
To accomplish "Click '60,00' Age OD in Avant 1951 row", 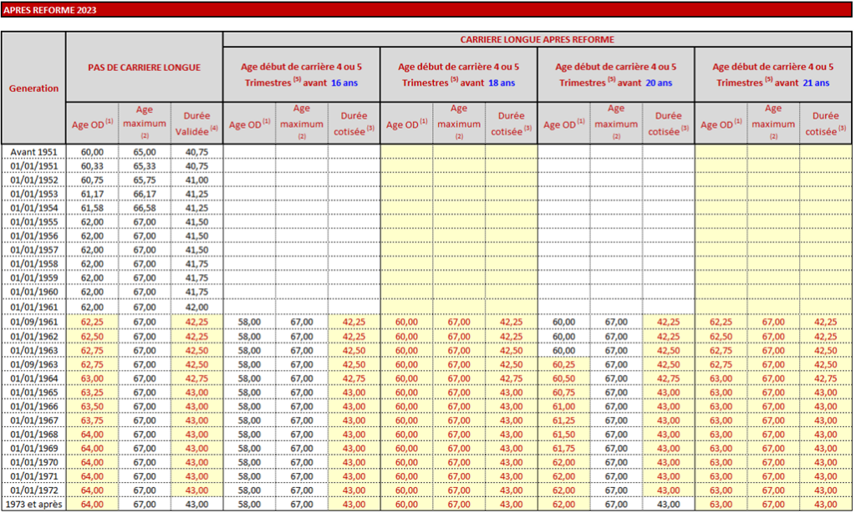I will (92, 152).
